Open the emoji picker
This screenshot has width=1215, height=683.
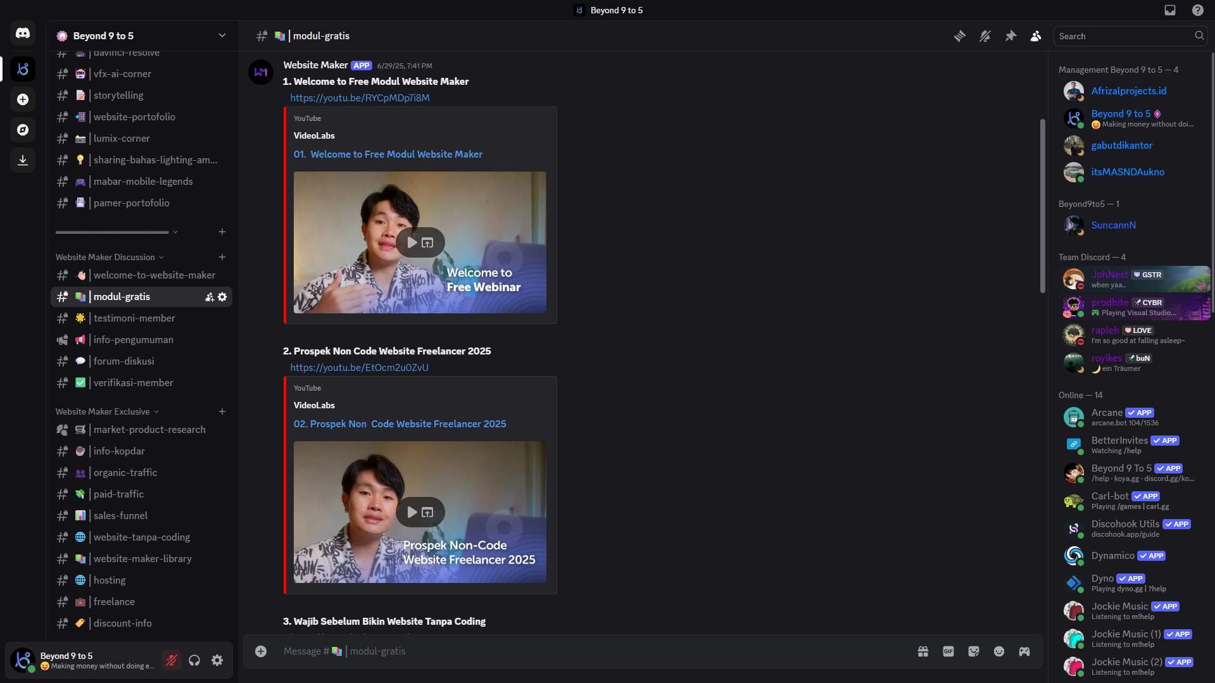point(999,651)
